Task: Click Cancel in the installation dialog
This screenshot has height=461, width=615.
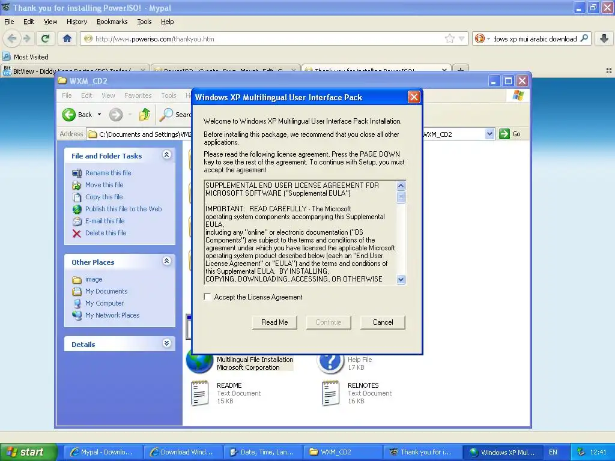Action: pyautogui.click(x=383, y=322)
